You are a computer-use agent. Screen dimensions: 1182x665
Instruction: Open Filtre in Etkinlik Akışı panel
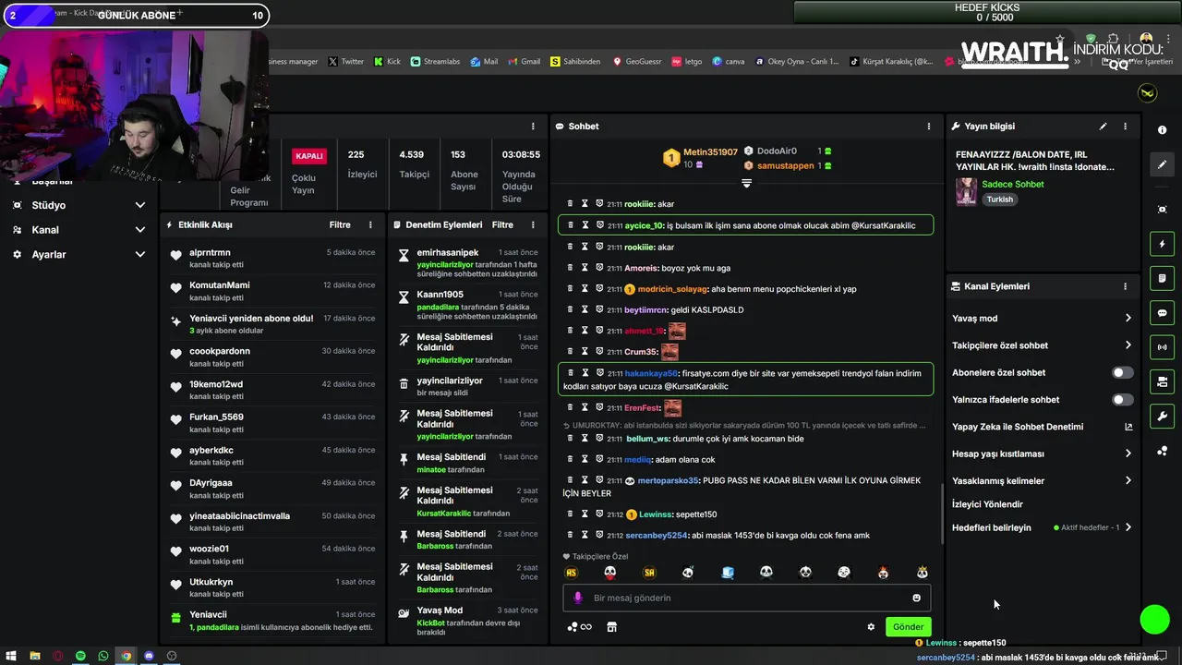click(340, 224)
